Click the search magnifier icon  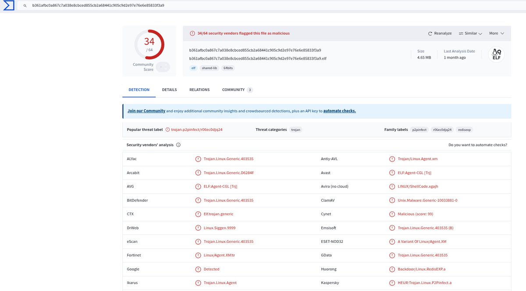tap(25, 6)
